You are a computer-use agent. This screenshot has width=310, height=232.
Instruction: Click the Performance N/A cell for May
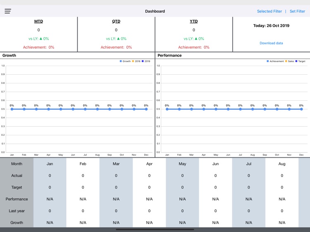[182, 199]
